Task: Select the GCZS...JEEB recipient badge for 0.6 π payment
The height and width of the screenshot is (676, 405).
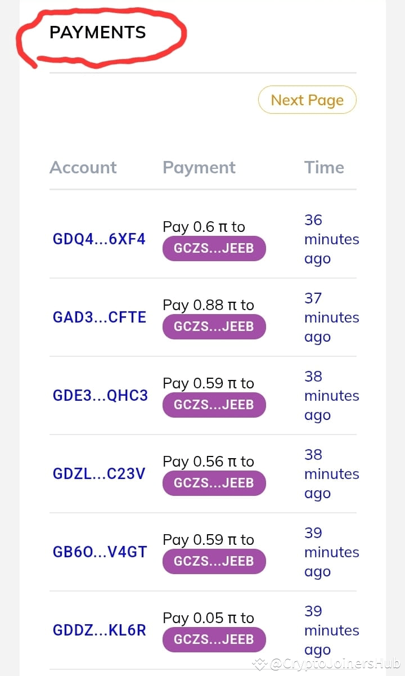Action: [x=214, y=248]
